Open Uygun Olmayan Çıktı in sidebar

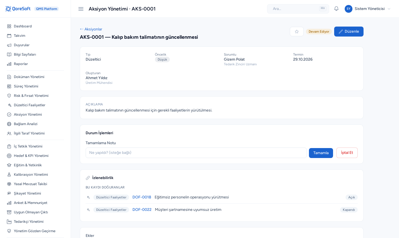(35, 212)
